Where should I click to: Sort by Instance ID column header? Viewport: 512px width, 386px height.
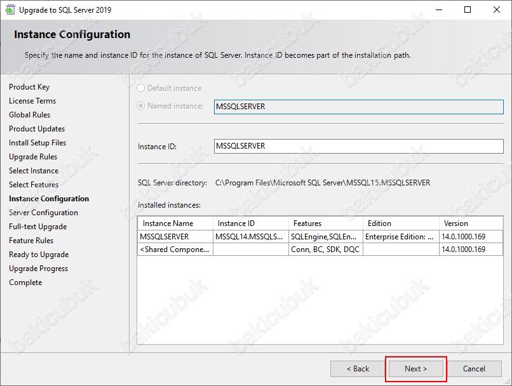(x=251, y=223)
